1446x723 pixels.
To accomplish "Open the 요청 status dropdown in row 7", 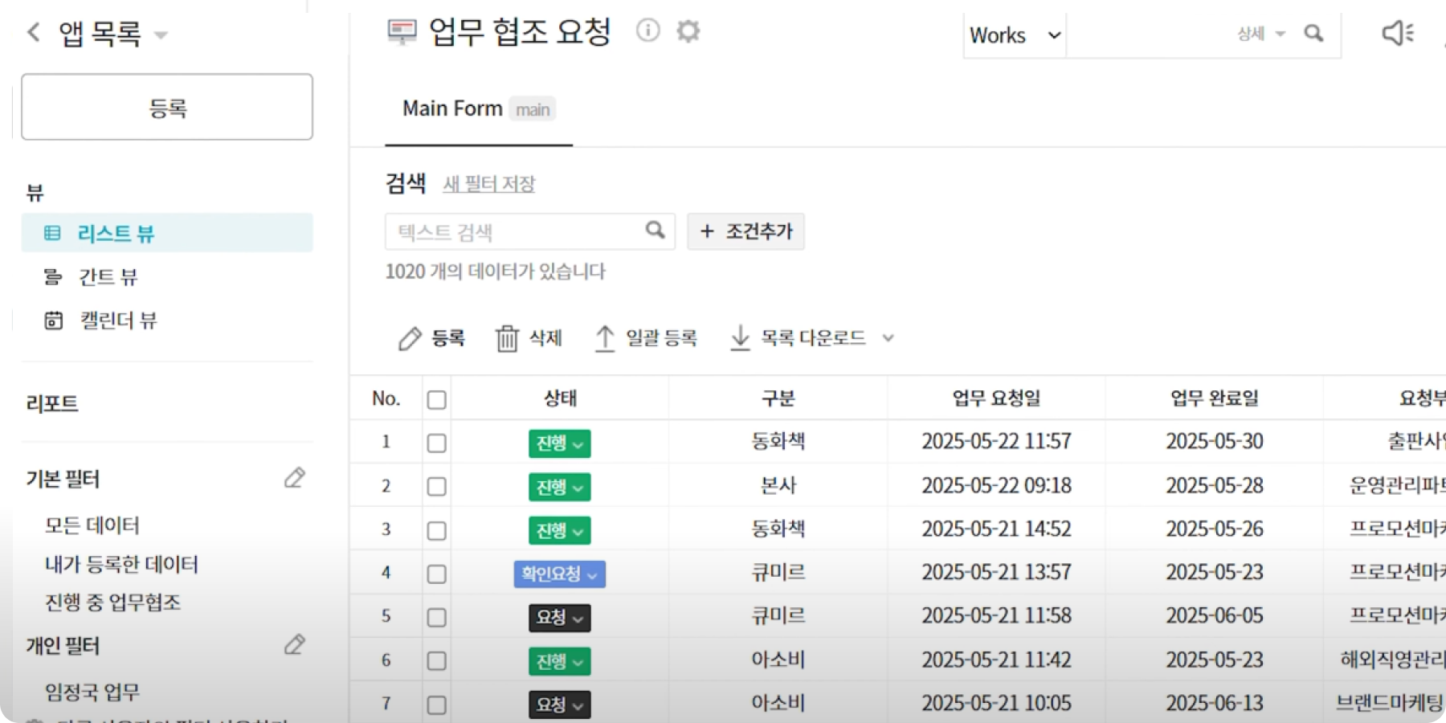I will [560, 705].
